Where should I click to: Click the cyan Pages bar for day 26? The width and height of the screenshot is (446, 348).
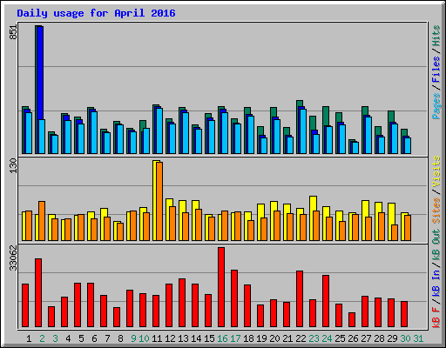[x=355, y=148]
